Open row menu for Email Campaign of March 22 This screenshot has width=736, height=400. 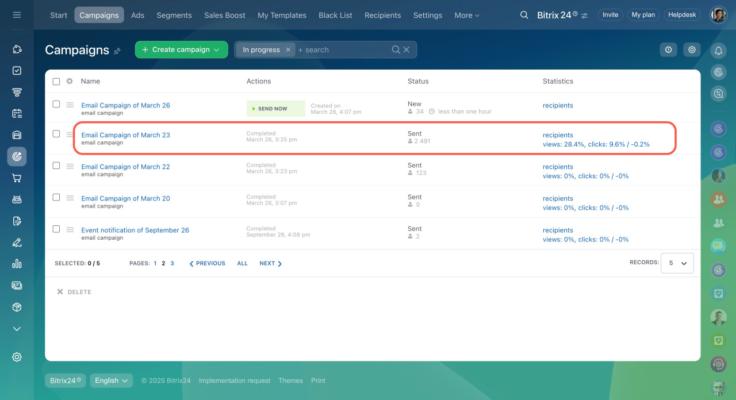tap(70, 166)
